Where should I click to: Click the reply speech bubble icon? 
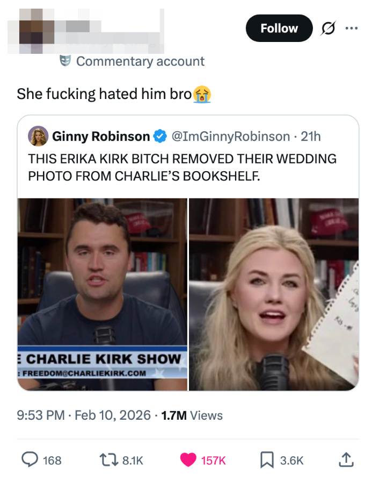pyautogui.click(x=29, y=460)
